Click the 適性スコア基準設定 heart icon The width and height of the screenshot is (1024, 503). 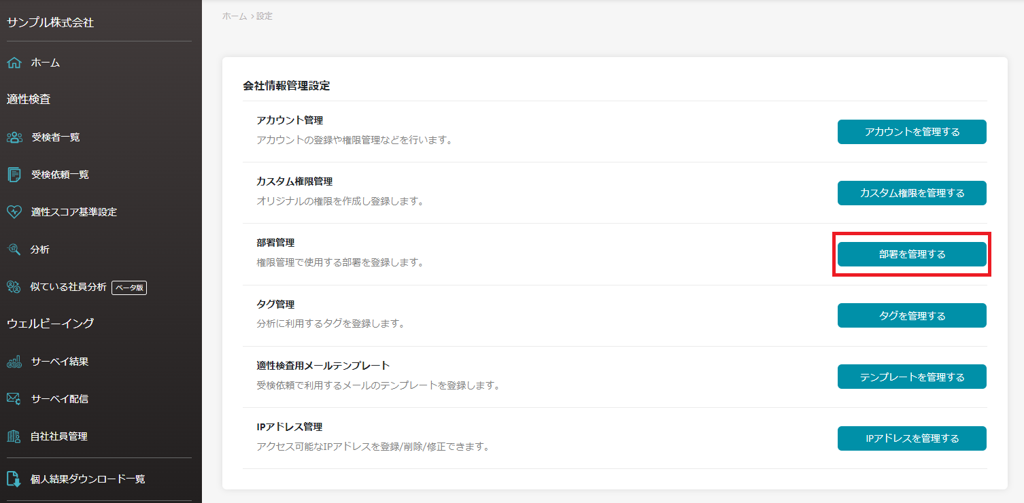click(14, 212)
